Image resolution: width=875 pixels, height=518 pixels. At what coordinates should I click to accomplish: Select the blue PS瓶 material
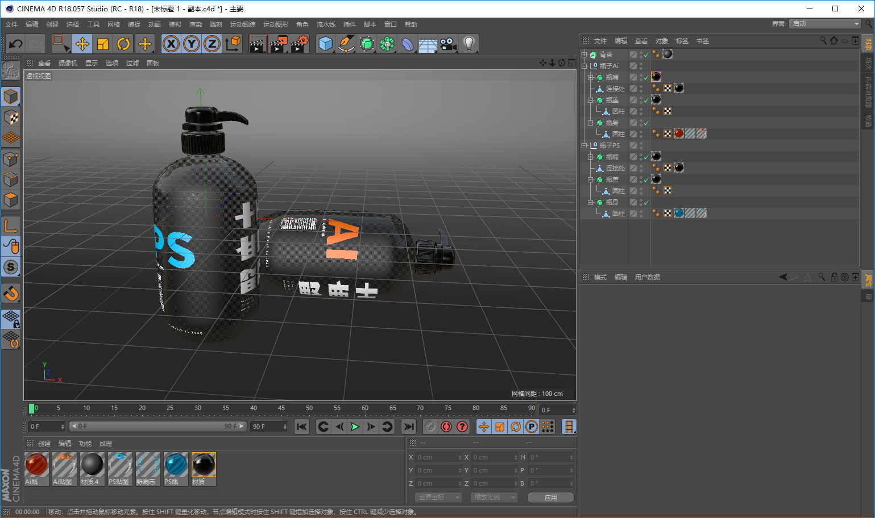(176, 469)
